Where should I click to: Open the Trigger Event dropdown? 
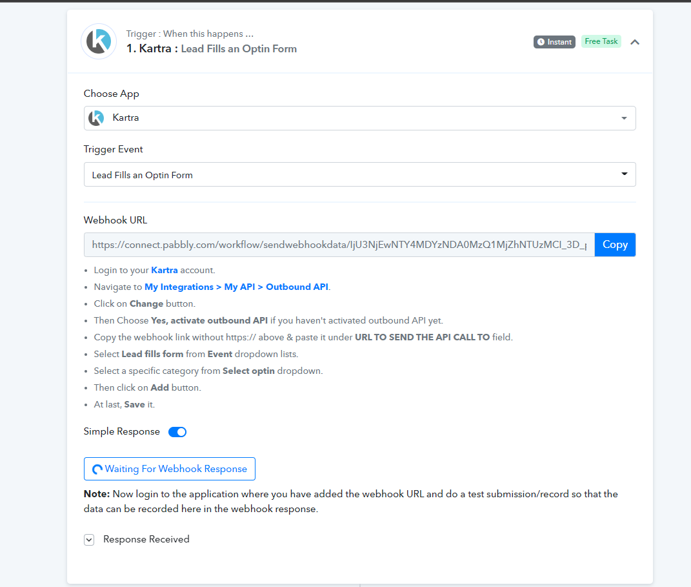point(359,174)
